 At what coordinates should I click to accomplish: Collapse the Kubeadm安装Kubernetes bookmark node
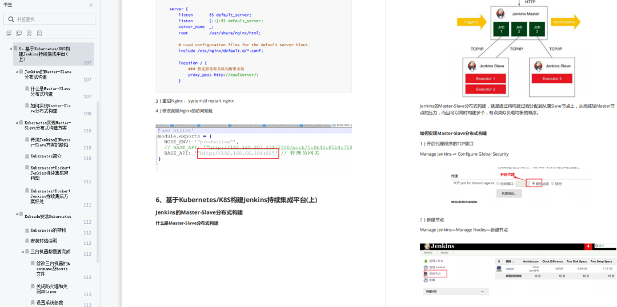[17, 214]
